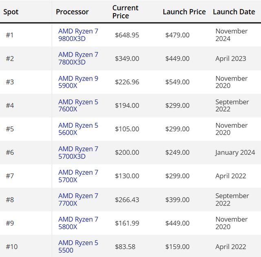Visit the AMD Ryzen 7 7700X link

tap(78, 200)
